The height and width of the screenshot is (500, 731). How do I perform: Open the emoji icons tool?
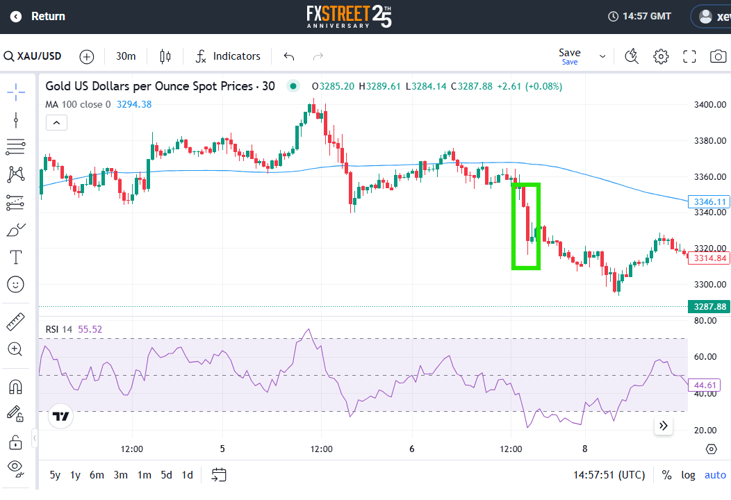(16, 284)
